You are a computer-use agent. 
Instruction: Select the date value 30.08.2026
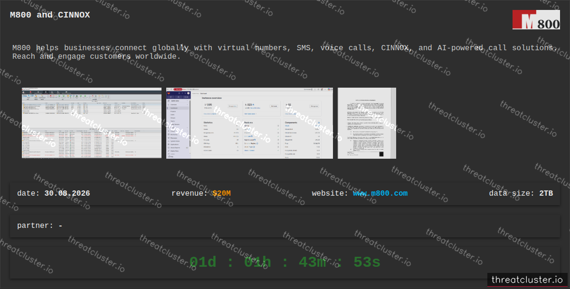[x=67, y=193]
